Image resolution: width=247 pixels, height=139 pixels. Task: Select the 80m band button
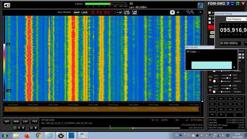[221, 99]
